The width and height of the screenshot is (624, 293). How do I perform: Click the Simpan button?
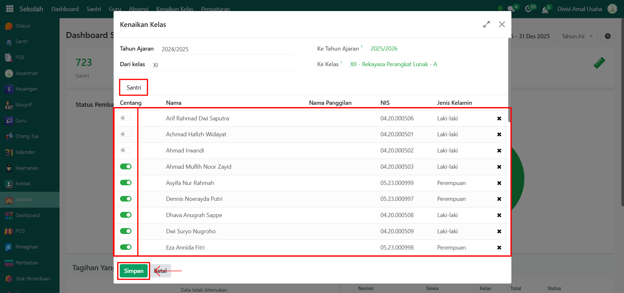click(x=133, y=271)
